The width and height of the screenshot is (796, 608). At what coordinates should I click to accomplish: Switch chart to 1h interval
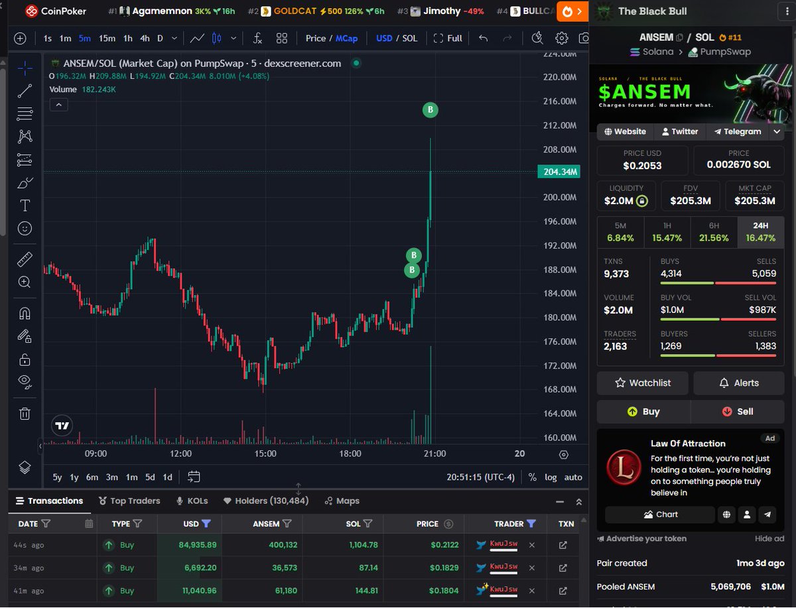[127, 38]
